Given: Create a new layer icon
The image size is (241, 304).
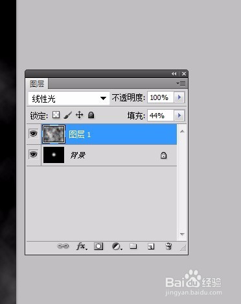Looking at the screenshot, I should 151,246.
